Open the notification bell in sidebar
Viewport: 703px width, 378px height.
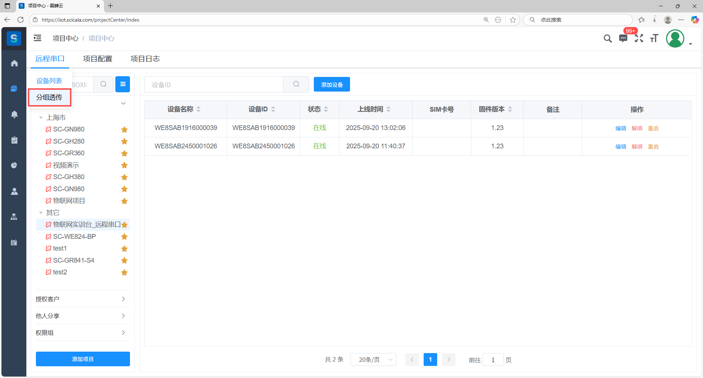(x=14, y=114)
